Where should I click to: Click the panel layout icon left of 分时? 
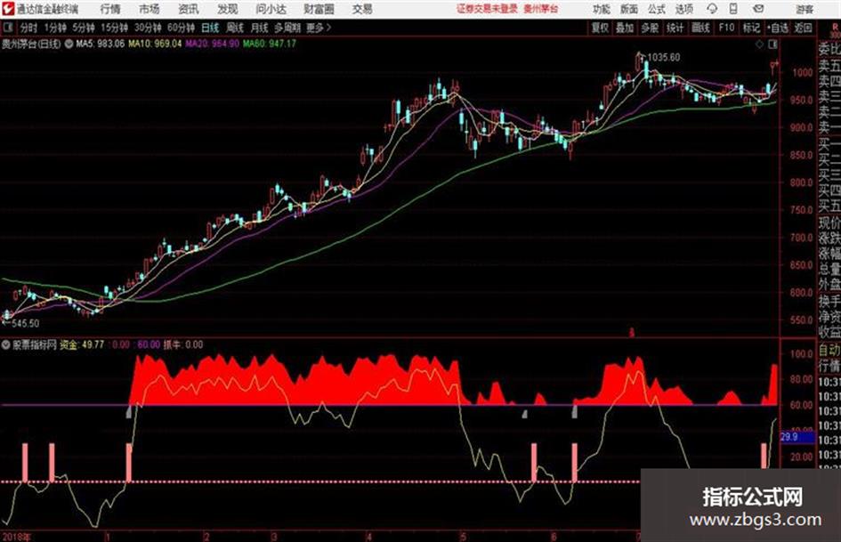7,28
